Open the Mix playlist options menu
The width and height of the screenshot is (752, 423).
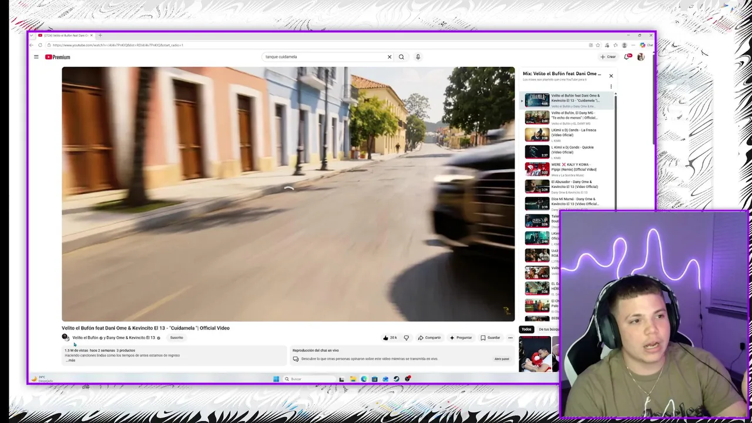[611, 87]
